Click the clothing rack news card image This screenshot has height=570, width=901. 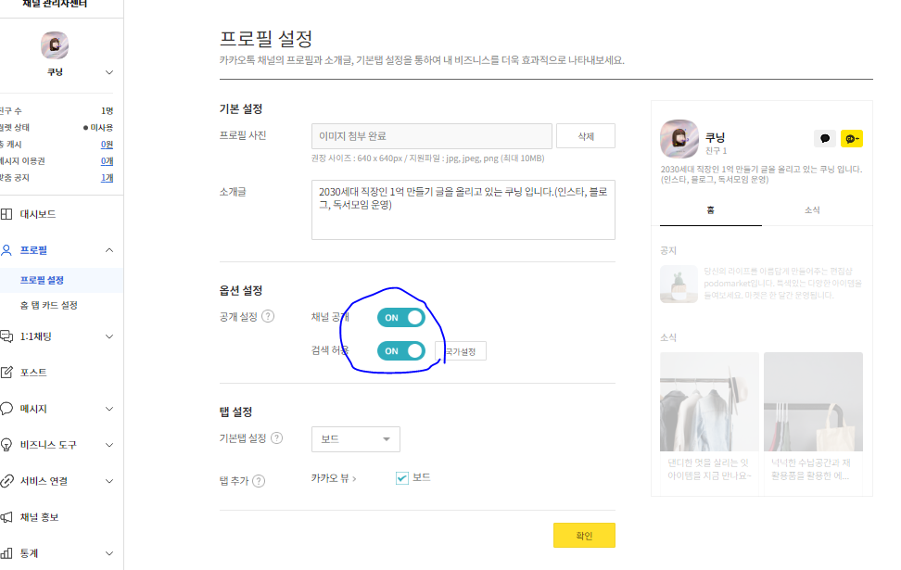click(x=710, y=401)
